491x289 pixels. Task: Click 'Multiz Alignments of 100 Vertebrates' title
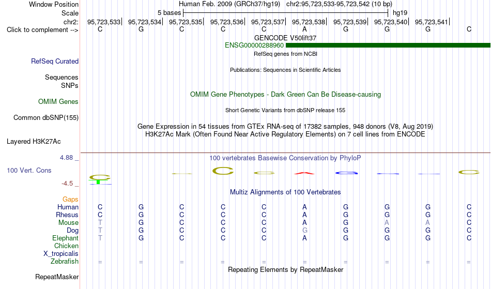pyautogui.click(x=285, y=192)
